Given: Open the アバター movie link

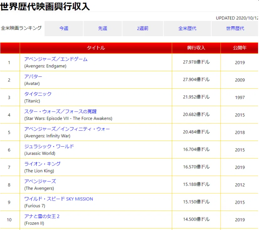Looking at the screenshot, I should pos(33,76).
